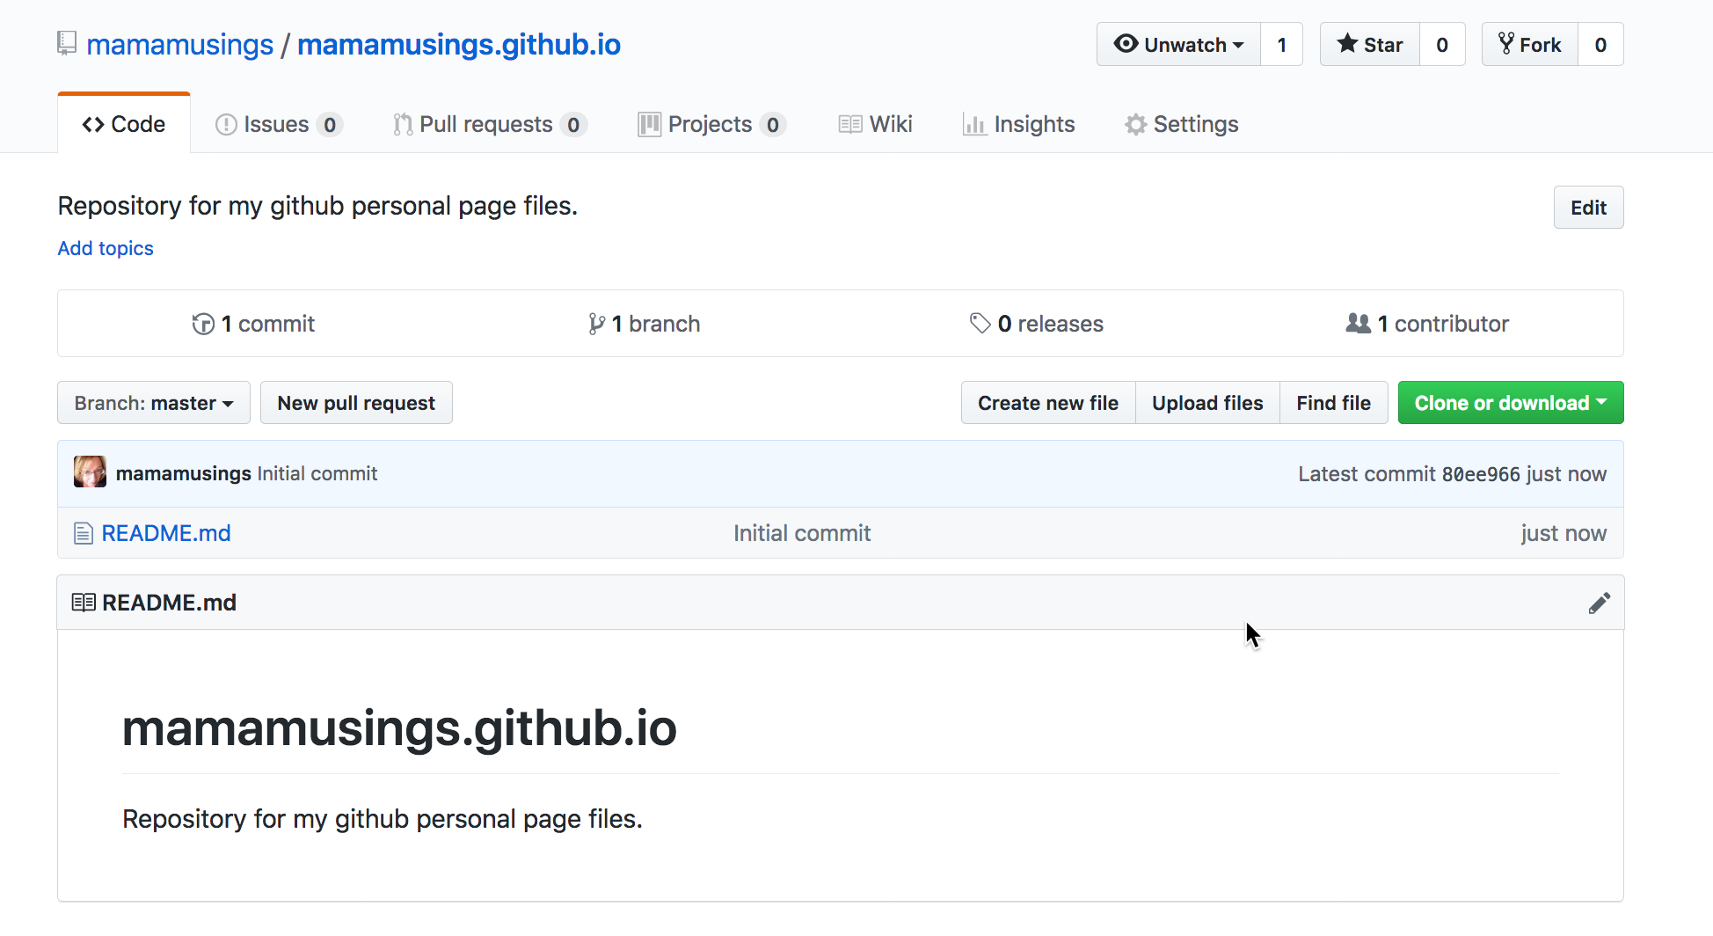Star this repository

pyautogui.click(x=1369, y=44)
